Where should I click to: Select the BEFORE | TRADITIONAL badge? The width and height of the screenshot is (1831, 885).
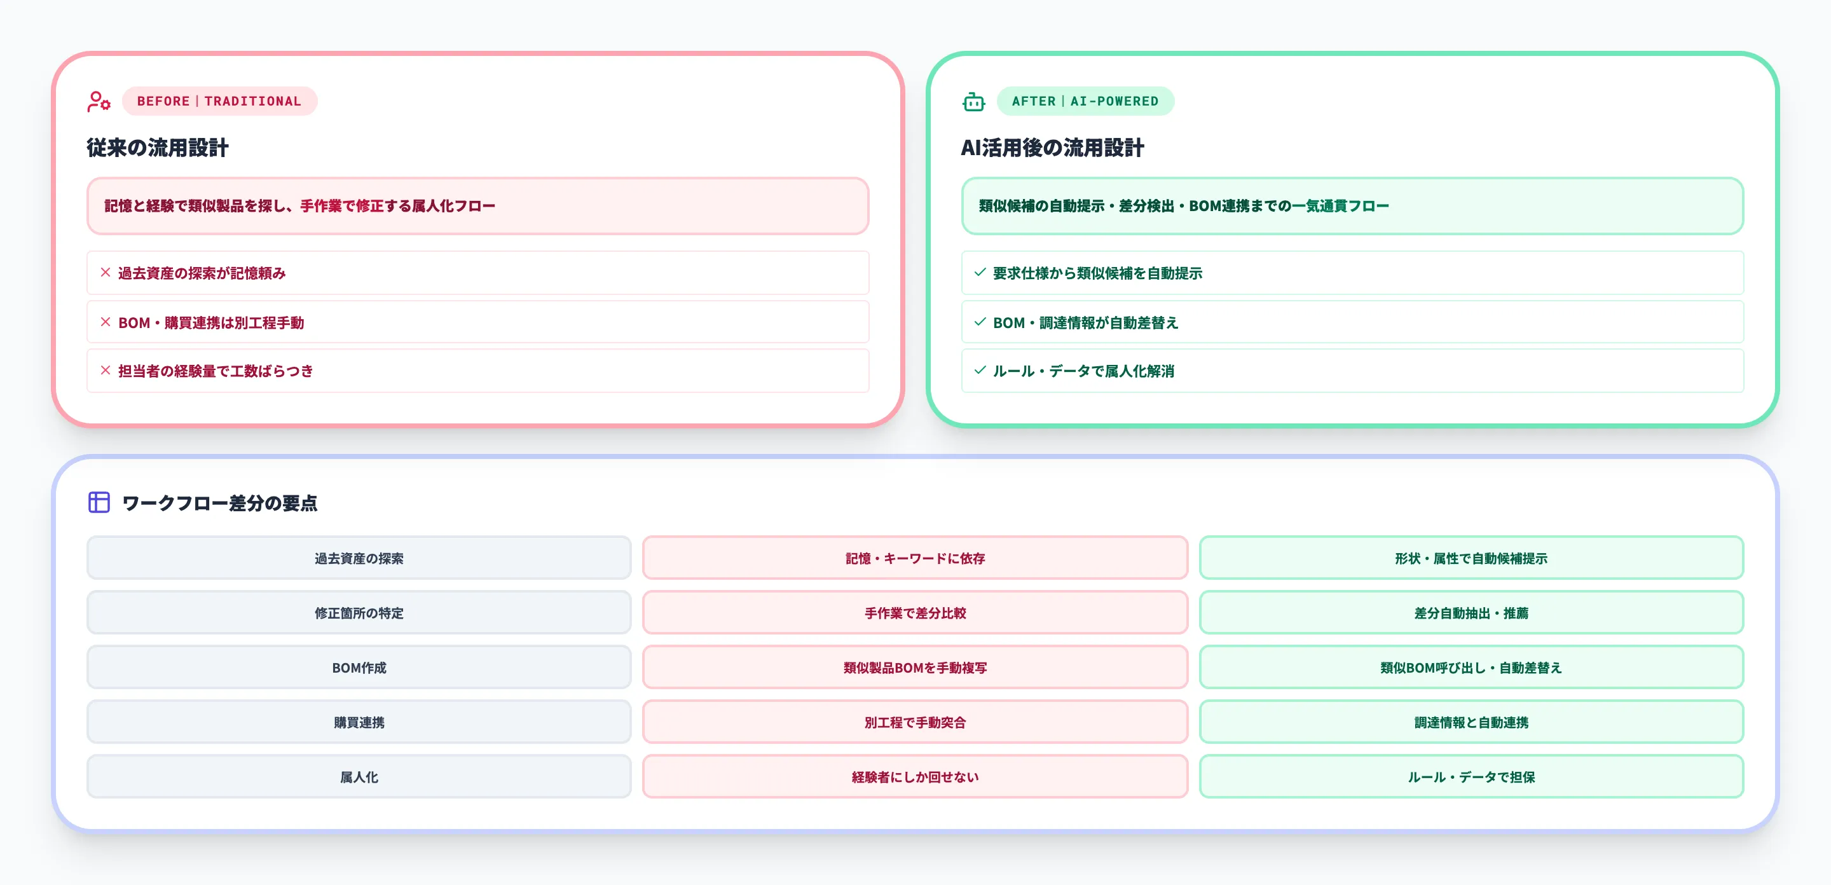pos(221,101)
